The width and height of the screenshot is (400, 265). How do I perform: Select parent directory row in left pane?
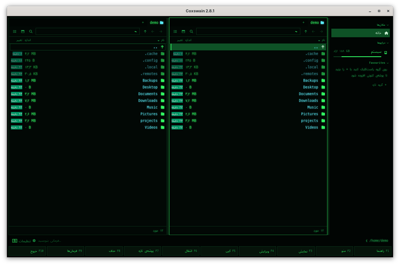88,47
